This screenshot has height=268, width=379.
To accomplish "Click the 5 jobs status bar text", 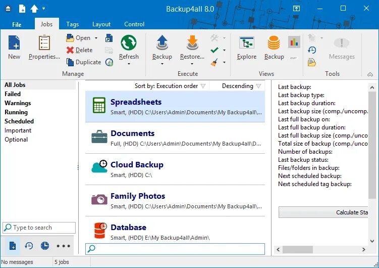I will (62, 262).
